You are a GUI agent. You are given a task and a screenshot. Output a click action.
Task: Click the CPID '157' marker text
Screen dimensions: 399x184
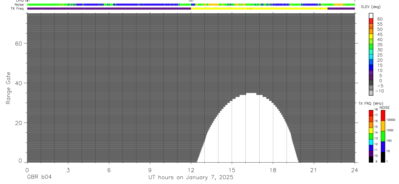point(191,1)
